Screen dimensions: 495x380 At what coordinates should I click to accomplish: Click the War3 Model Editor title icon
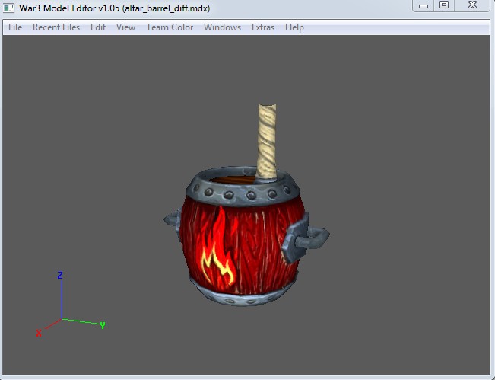(9, 8)
